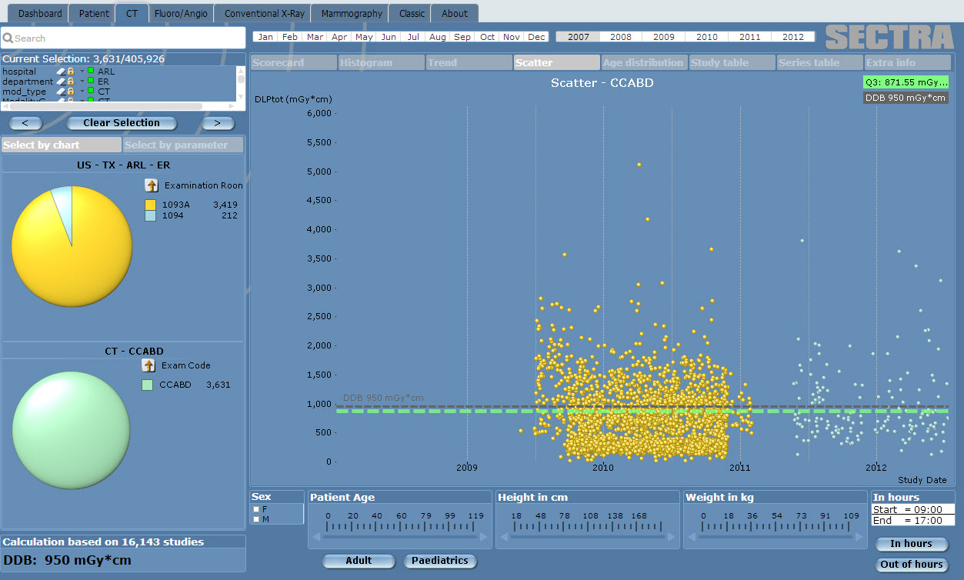964x580 pixels.
Task: Click the search magnifier icon
Action: point(8,38)
